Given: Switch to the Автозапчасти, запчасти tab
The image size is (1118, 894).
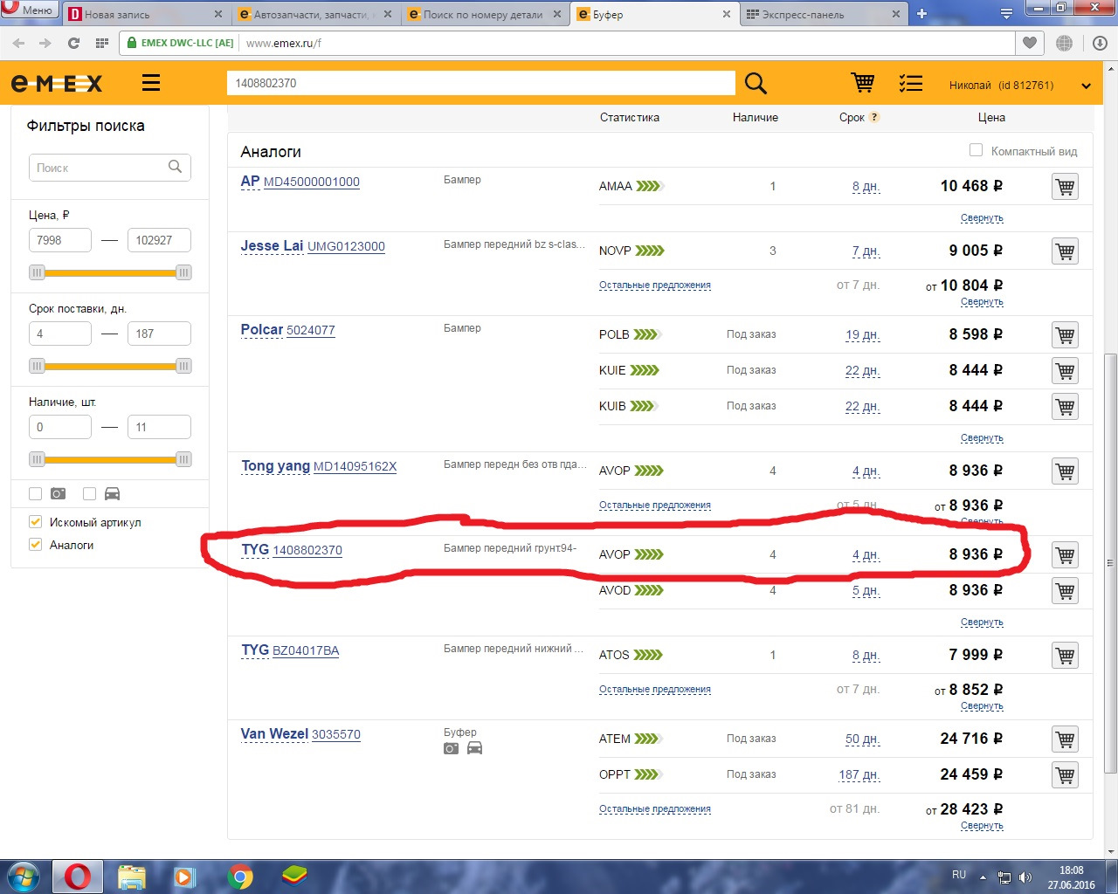Looking at the screenshot, I should 316,14.
